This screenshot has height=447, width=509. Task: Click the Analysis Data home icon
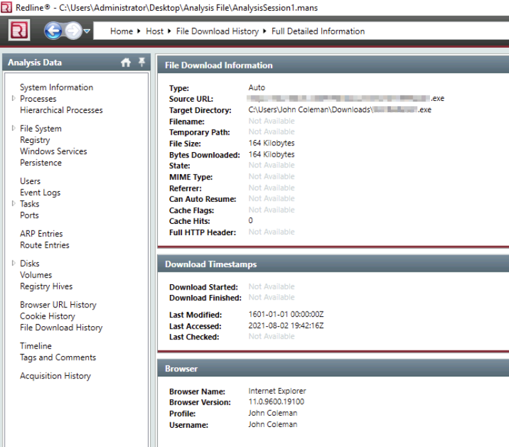[x=125, y=62]
